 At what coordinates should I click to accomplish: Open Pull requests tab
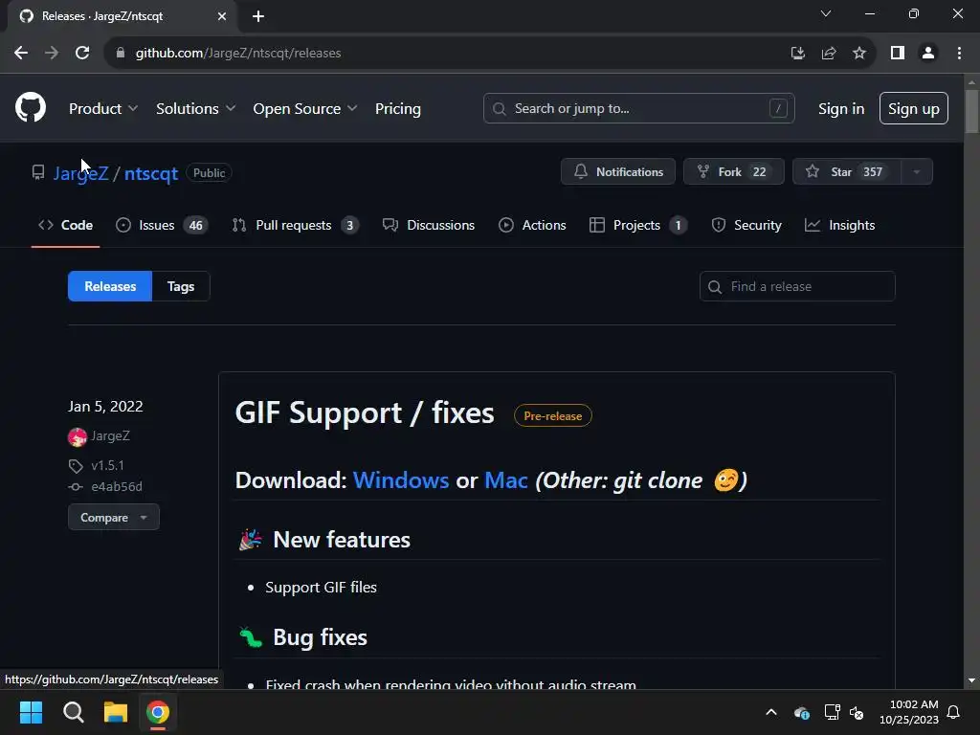coord(295,225)
